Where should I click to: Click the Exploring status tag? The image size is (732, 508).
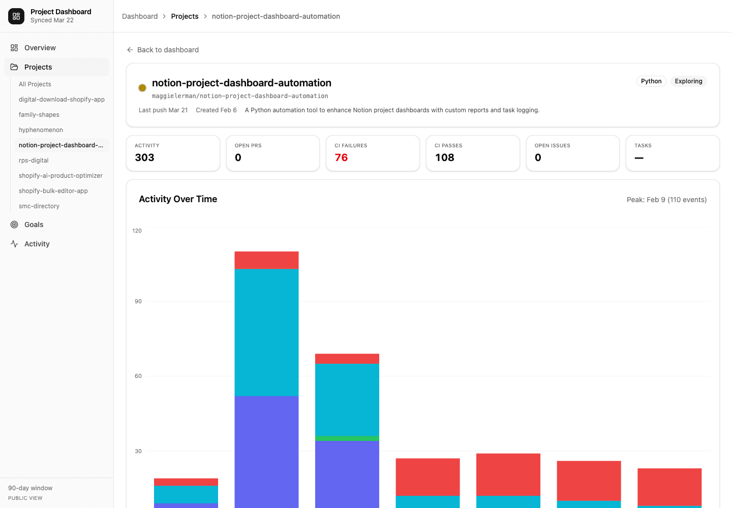[688, 81]
